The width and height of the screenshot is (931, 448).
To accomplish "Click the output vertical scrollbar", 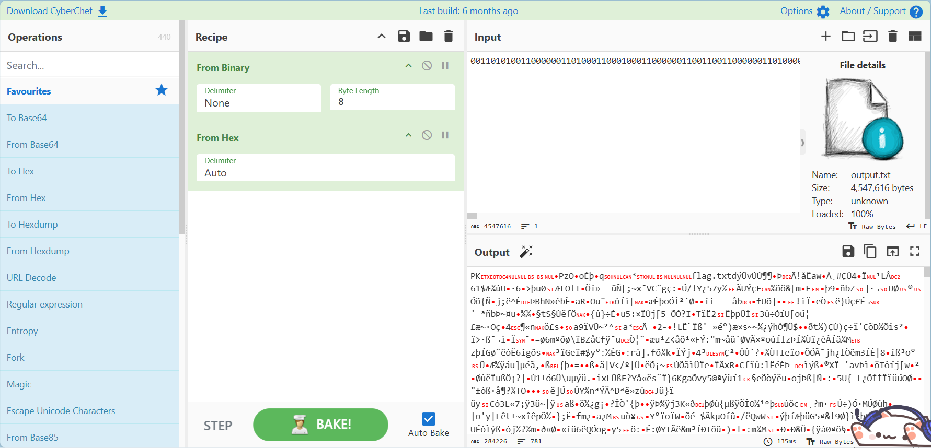I will (x=927, y=272).
